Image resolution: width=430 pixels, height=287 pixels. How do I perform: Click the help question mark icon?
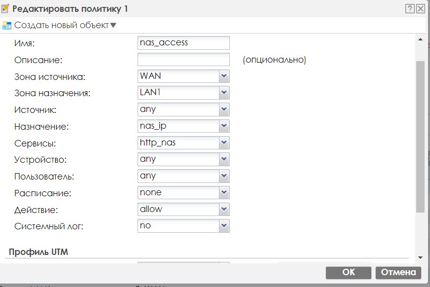click(x=410, y=9)
